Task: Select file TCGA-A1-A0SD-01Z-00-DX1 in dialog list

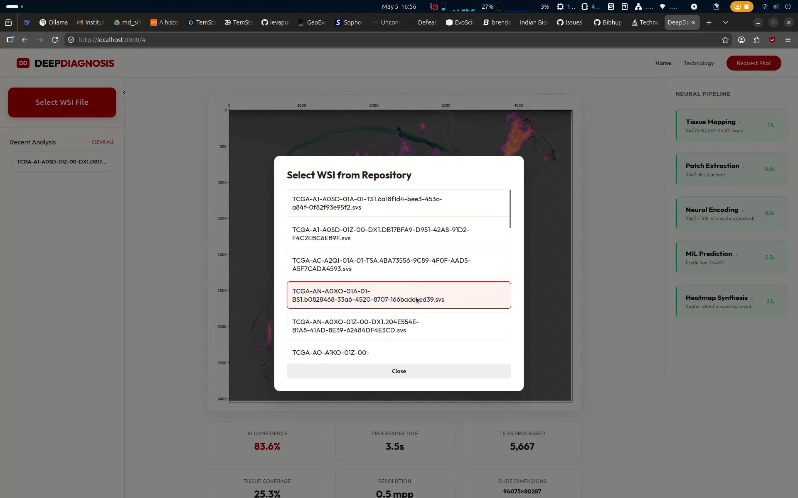Action: pos(399,234)
